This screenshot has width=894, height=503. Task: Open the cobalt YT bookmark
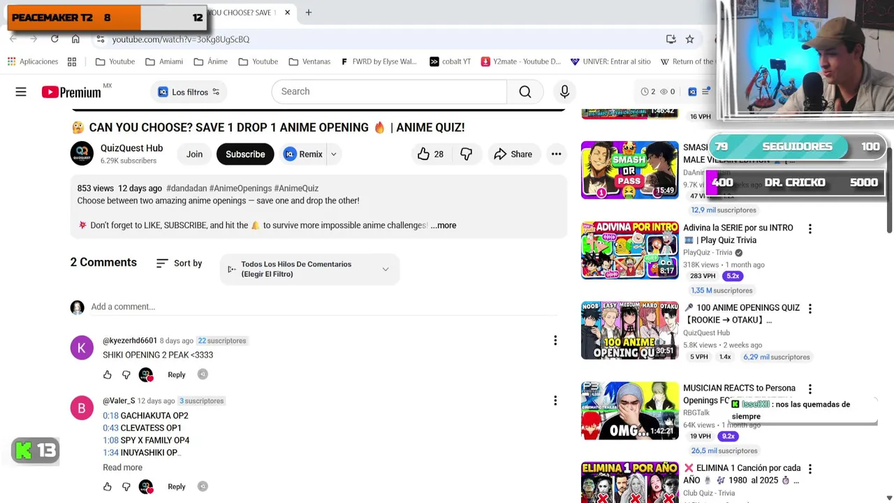450,61
